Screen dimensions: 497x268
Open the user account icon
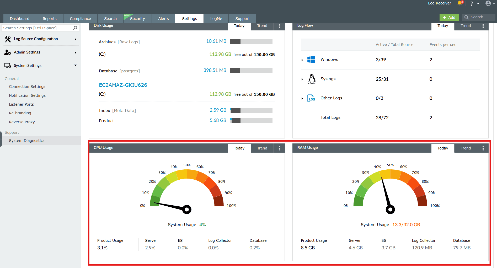click(488, 3)
